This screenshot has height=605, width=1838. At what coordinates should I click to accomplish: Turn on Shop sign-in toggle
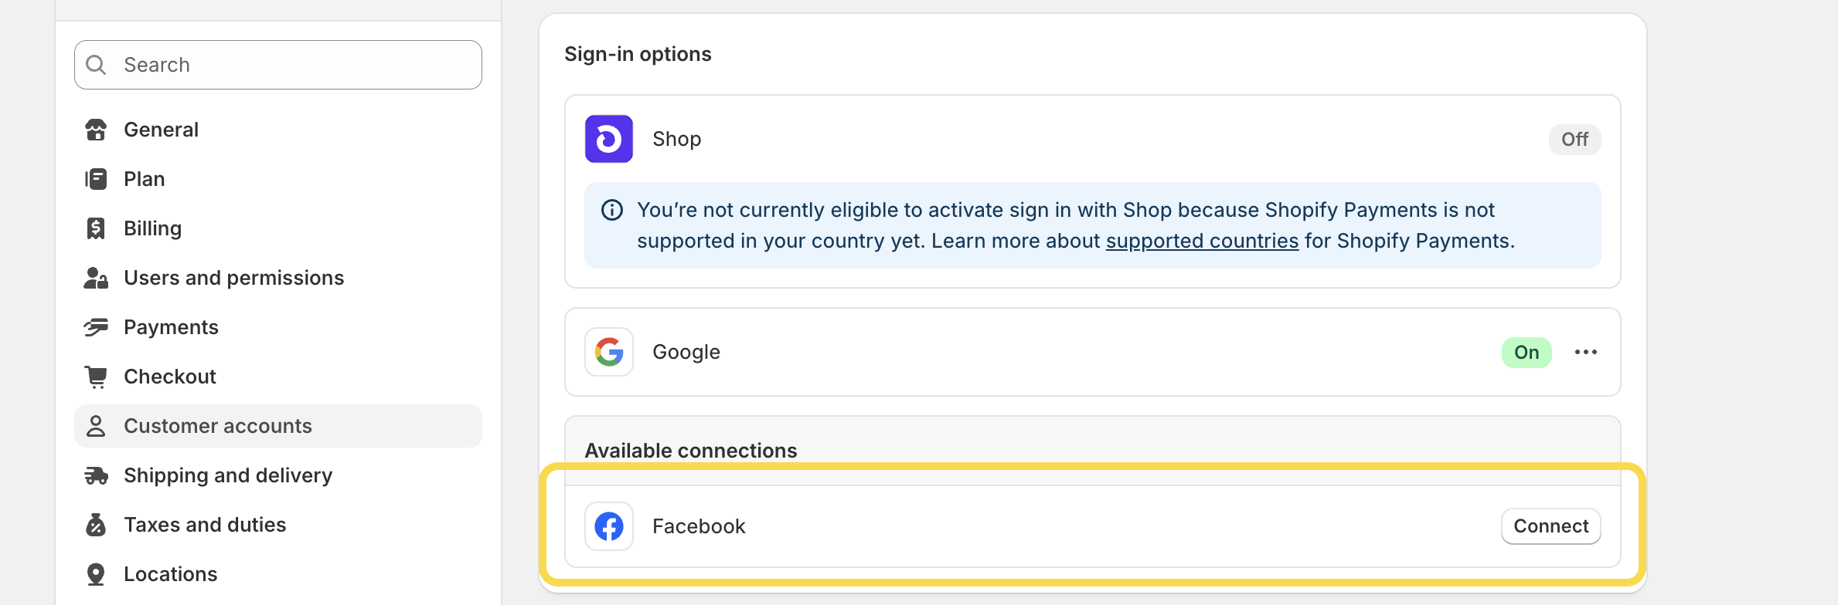coord(1574,140)
